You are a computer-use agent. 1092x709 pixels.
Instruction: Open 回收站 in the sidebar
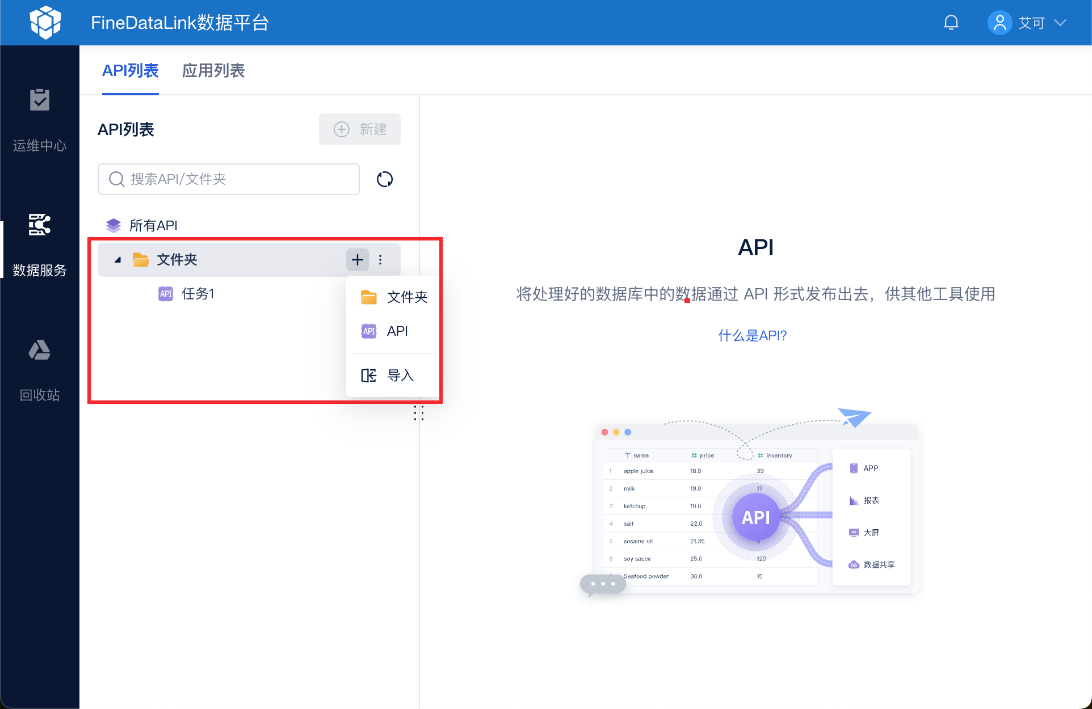pos(39,370)
